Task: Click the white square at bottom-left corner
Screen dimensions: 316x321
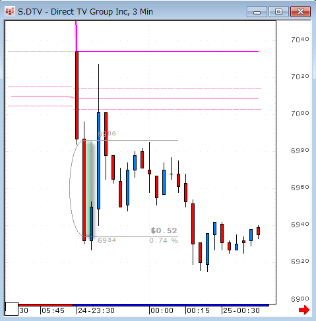Action: 12,308
